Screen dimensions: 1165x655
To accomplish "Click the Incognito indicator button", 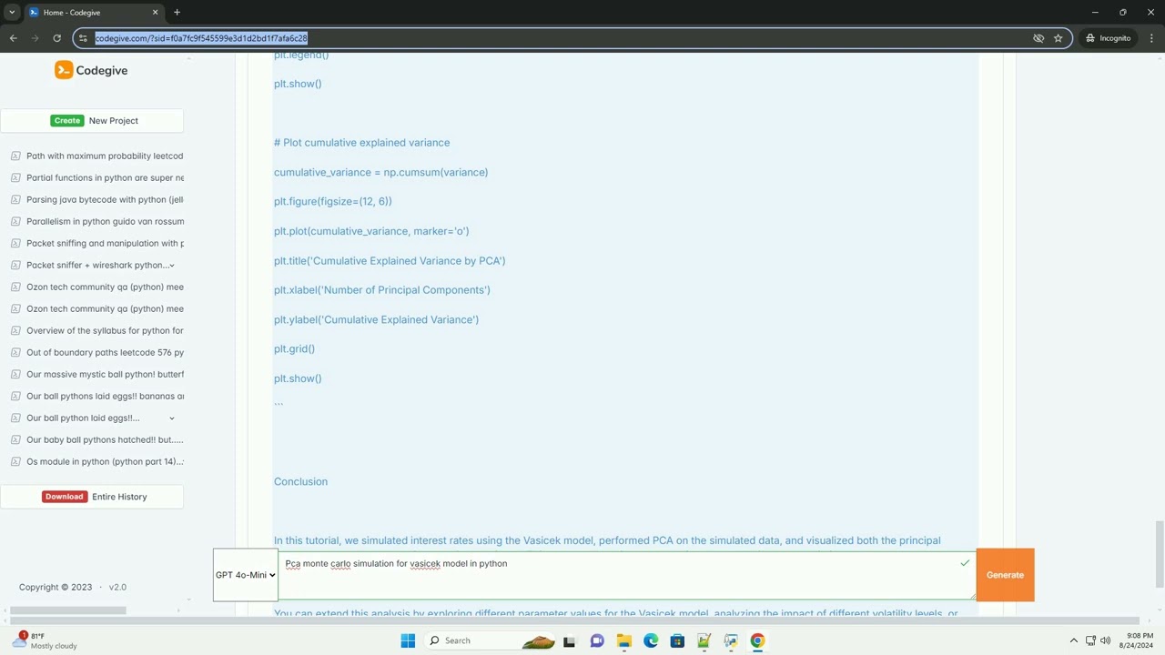I will coord(1109,38).
